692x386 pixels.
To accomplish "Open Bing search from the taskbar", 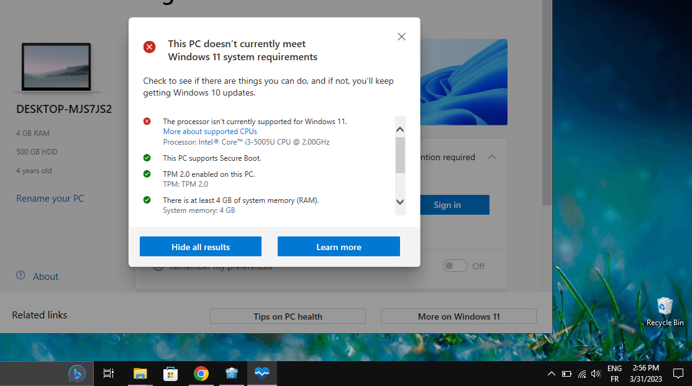I will tap(77, 374).
